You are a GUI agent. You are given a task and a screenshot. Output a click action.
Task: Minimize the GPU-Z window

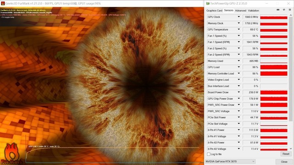[x=267, y=3]
